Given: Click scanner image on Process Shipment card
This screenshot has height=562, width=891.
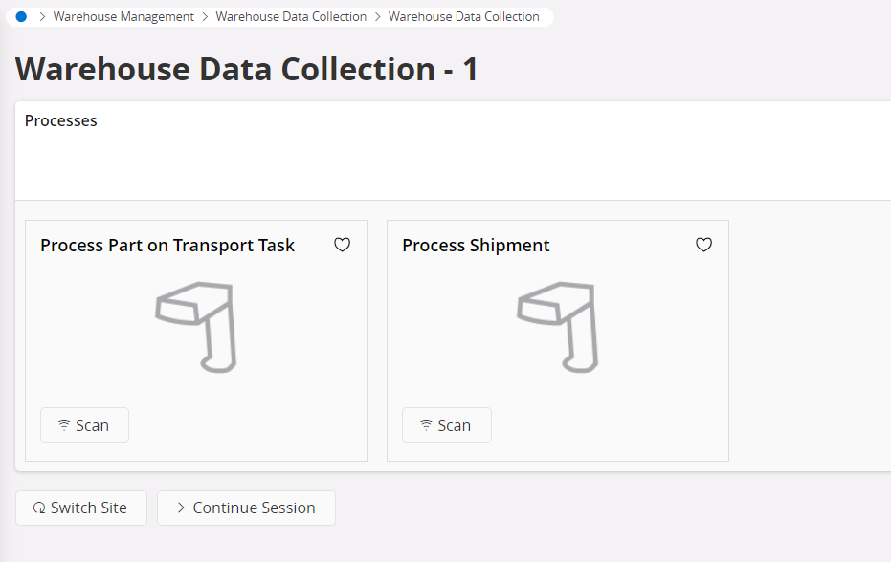Looking at the screenshot, I should tap(558, 327).
